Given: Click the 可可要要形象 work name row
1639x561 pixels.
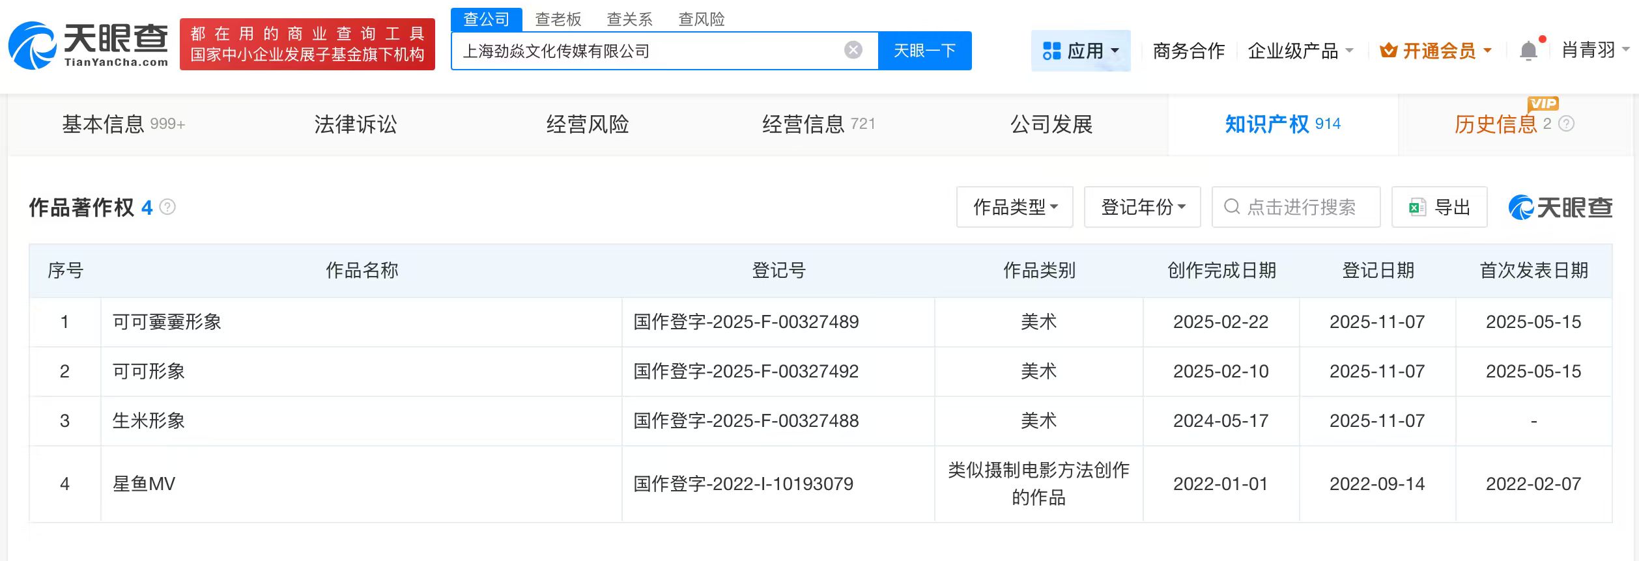Looking at the screenshot, I should [x=167, y=322].
